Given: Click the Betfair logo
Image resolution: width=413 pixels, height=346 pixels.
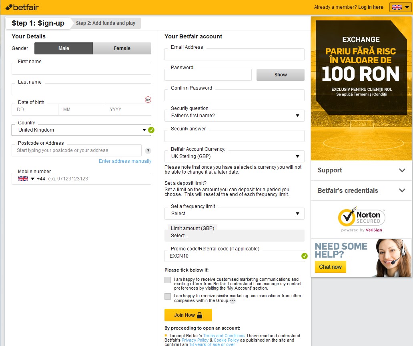Looking at the screenshot, I should pyautogui.click(x=22, y=7).
